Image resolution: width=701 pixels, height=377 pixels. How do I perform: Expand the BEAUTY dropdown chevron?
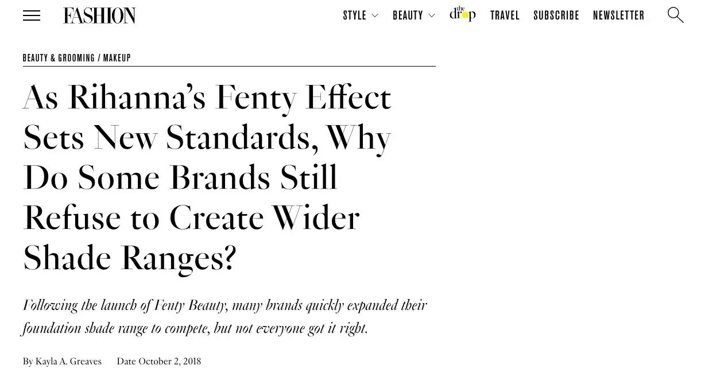[x=432, y=16]
